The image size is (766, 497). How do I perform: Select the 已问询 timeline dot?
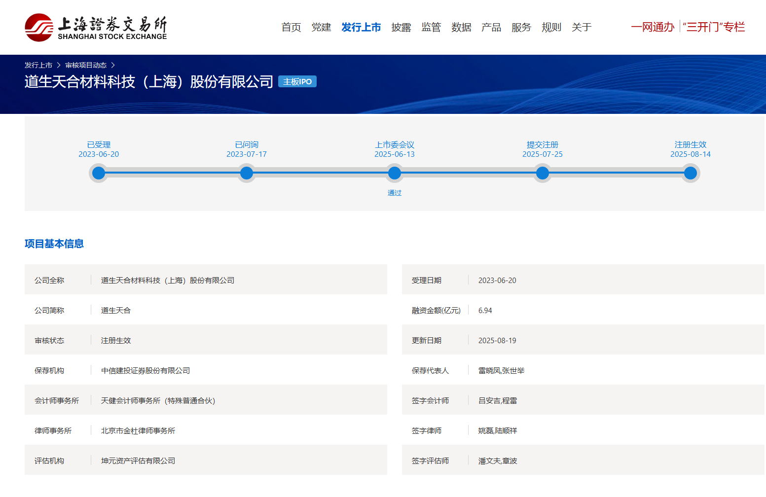(x=247, y=173)
